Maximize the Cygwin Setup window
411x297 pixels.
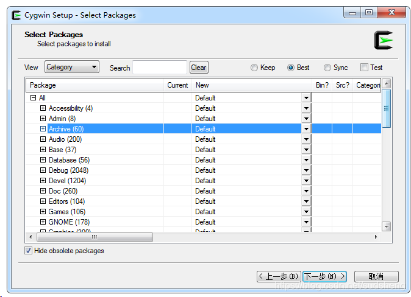(369, 12)
